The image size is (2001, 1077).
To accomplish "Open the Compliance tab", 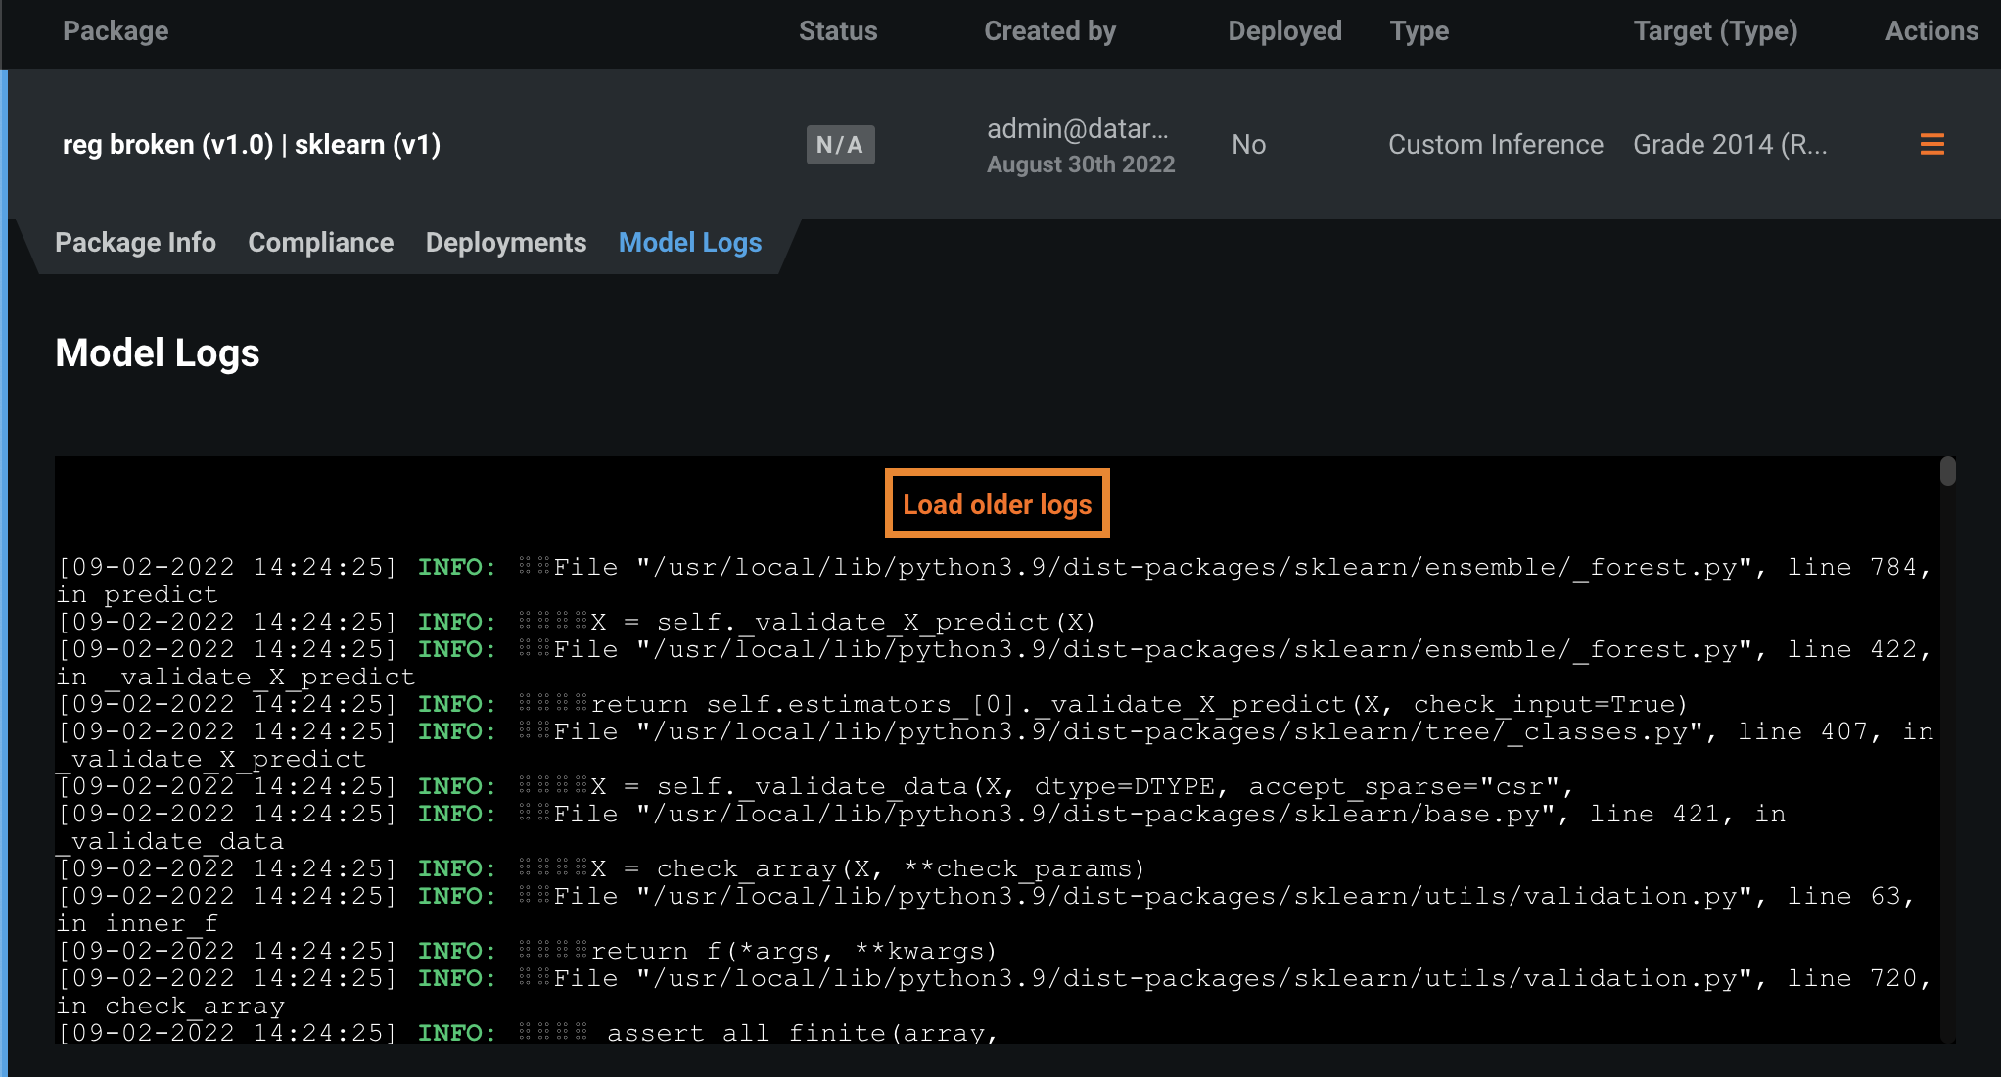I will pos(320,243).
